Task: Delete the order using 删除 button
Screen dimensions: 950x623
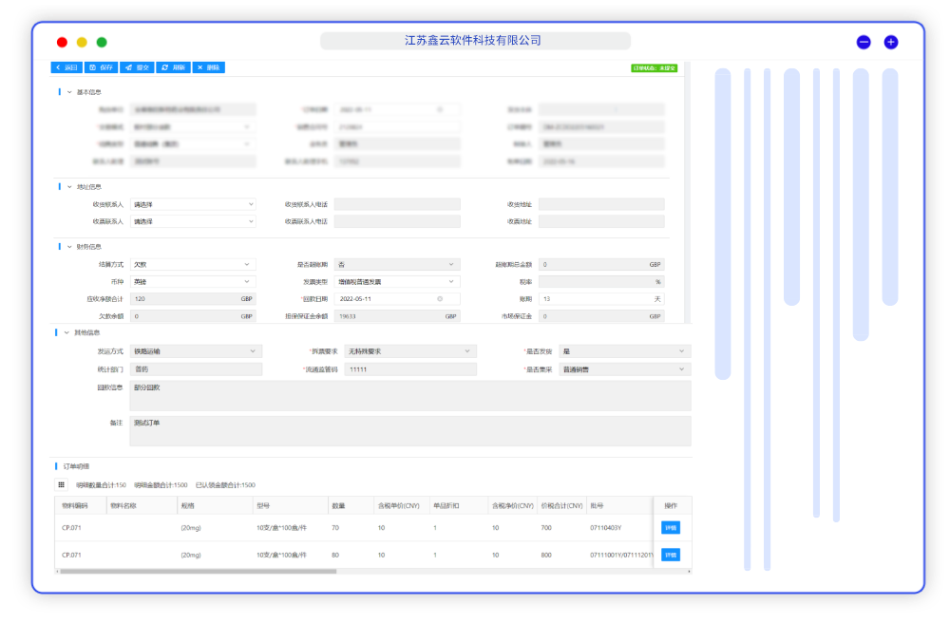Action: 209,67
